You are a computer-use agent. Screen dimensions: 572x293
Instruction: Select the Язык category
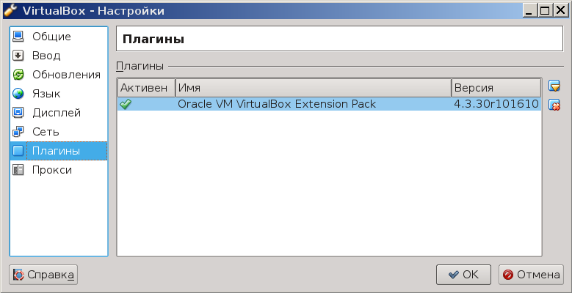(59, 94)
